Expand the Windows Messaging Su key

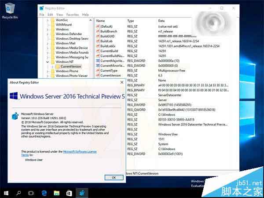point(48,57)
